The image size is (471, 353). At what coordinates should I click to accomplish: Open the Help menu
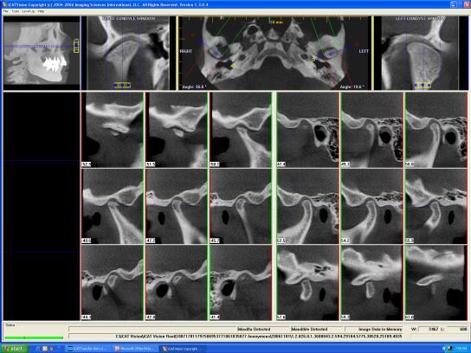42,11
